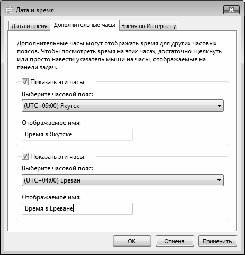Apply settings using the Применить button

coord(217,241)
